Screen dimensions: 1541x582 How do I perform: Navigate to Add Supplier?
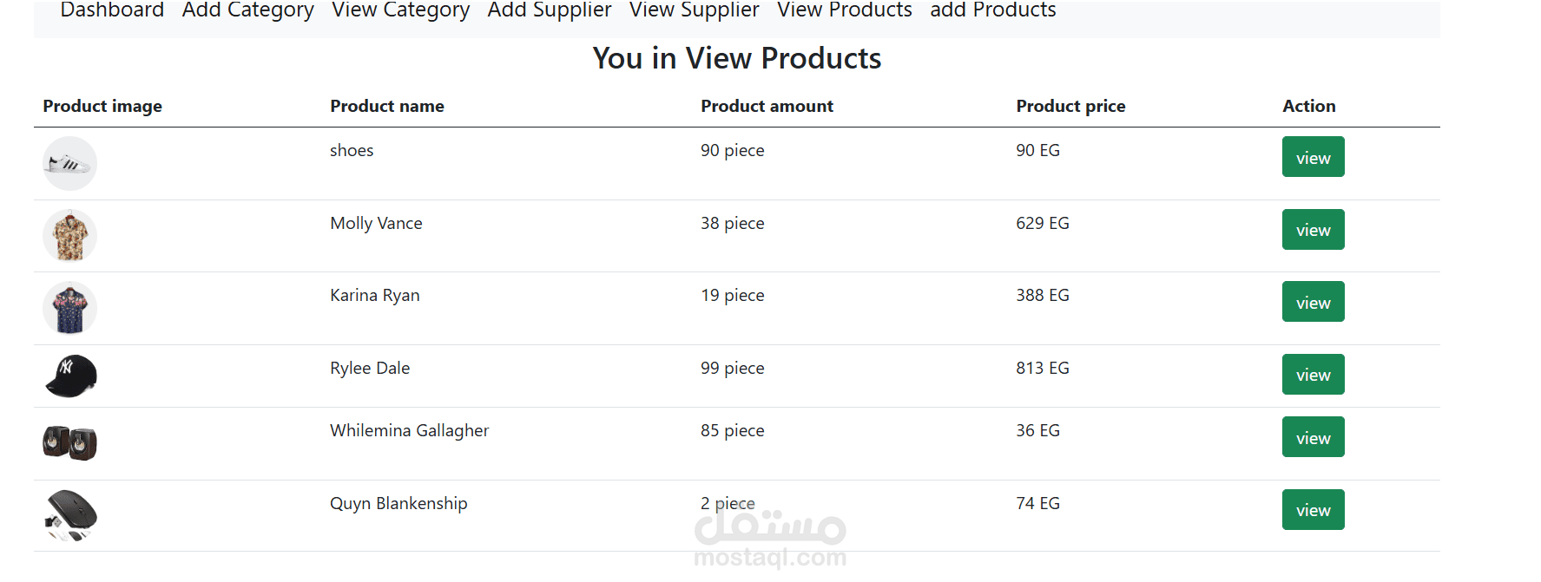pos(550,10)
